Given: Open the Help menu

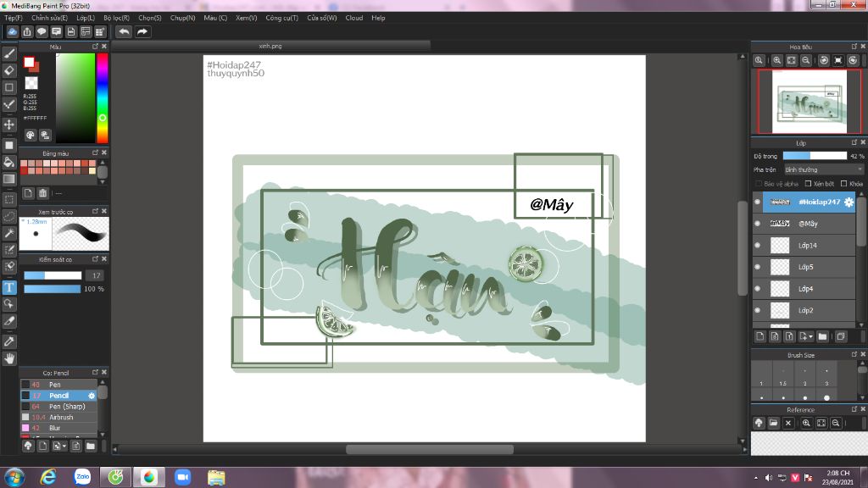Looking at the screenshot, I should 378,18.
